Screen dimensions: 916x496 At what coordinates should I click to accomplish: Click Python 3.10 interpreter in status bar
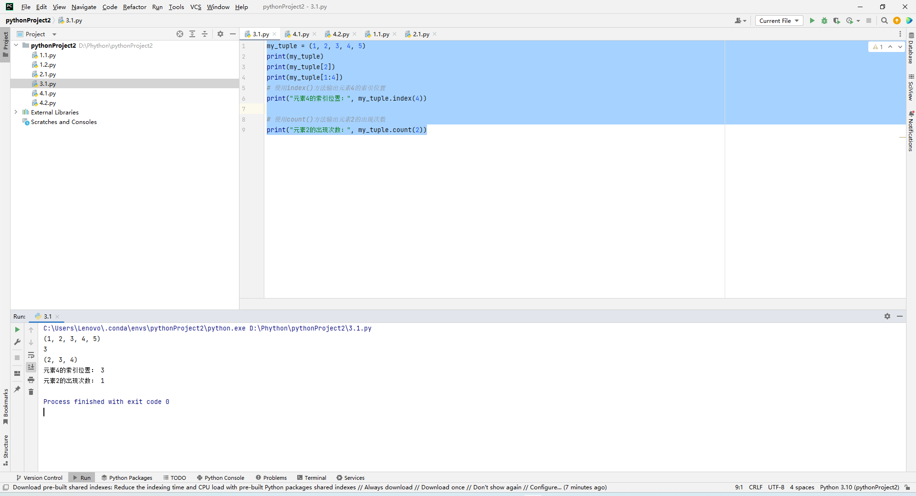(859, 487)
